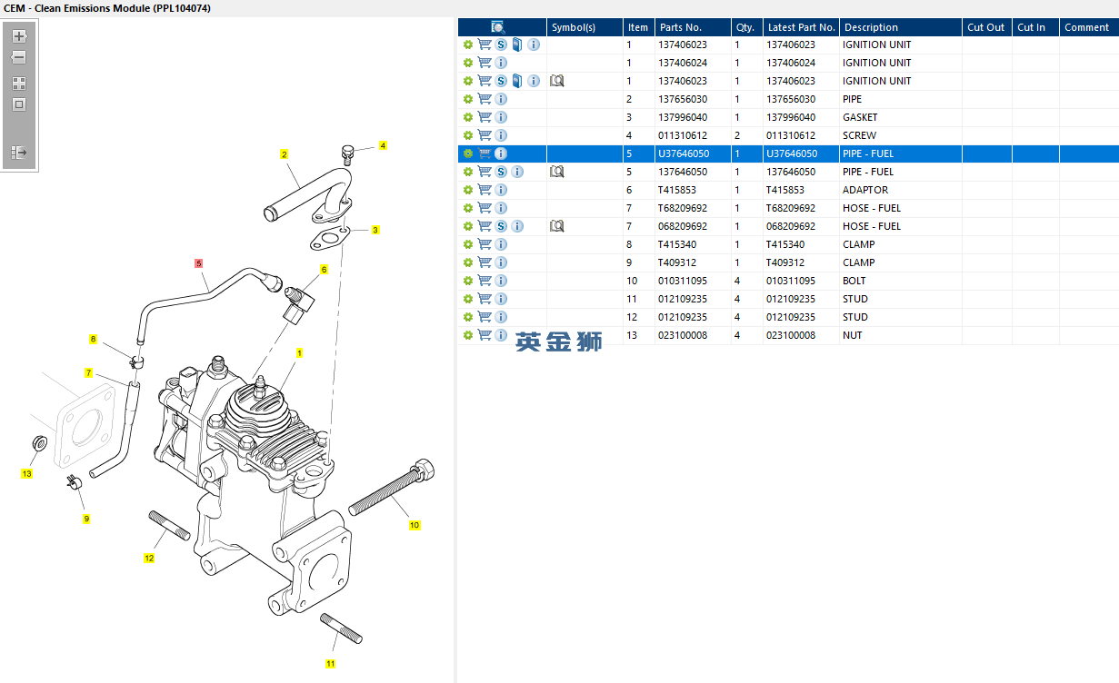
Task: Open the symbol book icon for third IGNITION UNIT row
Action: click(557, 81)
